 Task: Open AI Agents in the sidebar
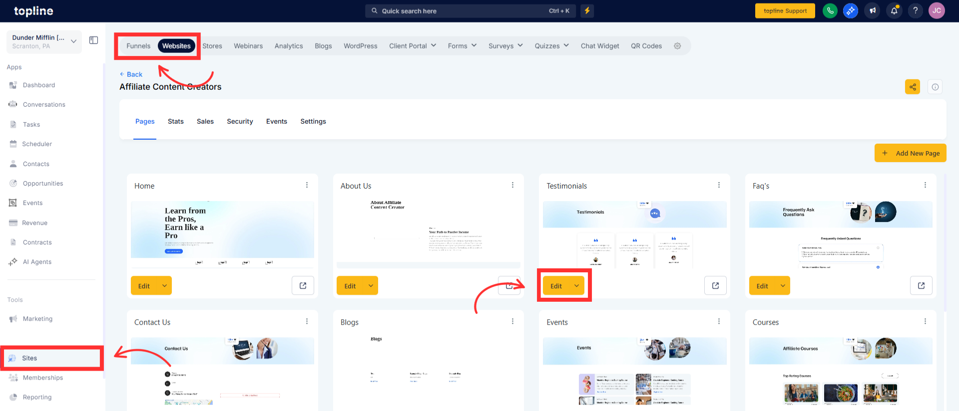(37, 262)
